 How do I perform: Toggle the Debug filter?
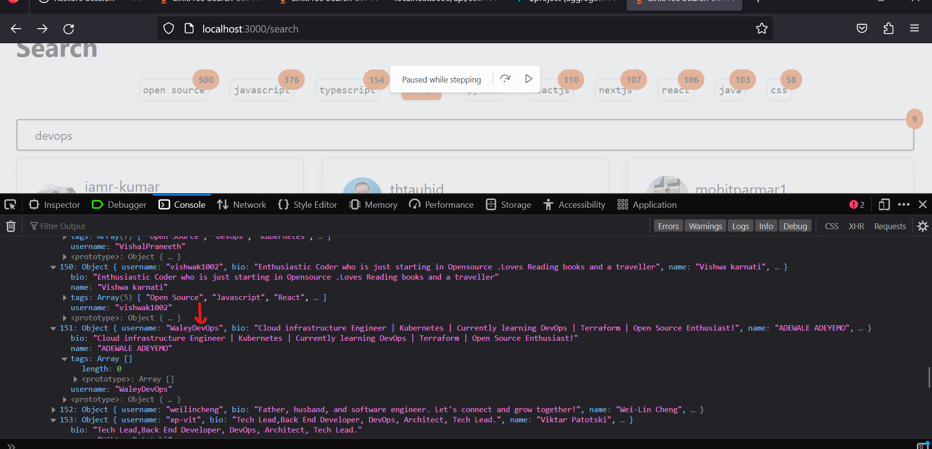pyautogui.click(x=795, y=226)
